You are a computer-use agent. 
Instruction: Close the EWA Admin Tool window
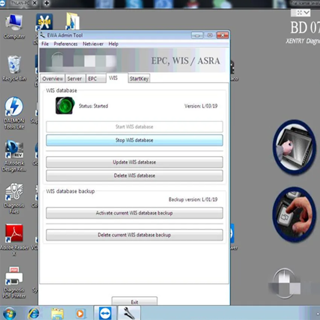[x=222, y=35]
